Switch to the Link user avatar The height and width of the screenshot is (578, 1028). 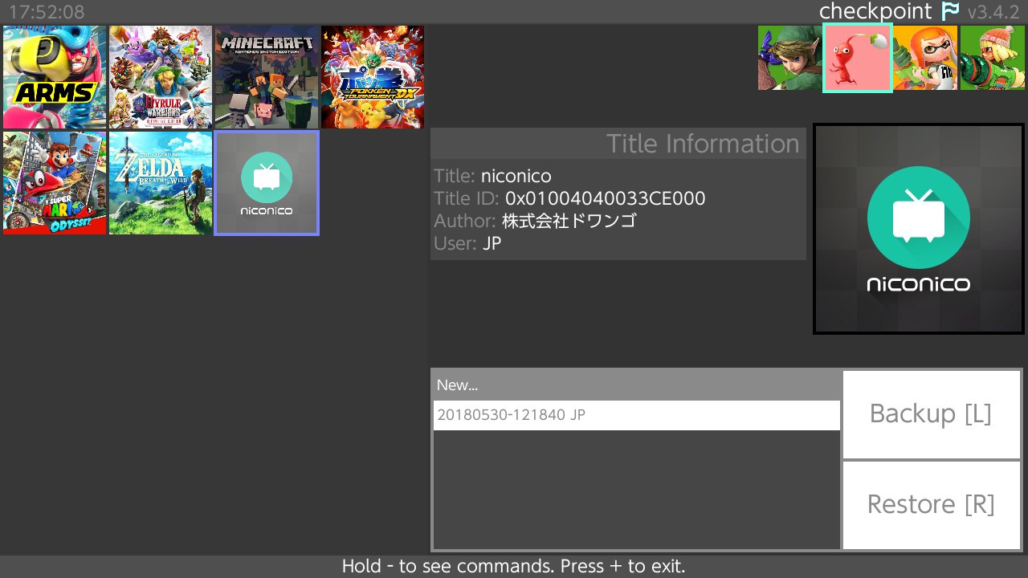(790, 58)
